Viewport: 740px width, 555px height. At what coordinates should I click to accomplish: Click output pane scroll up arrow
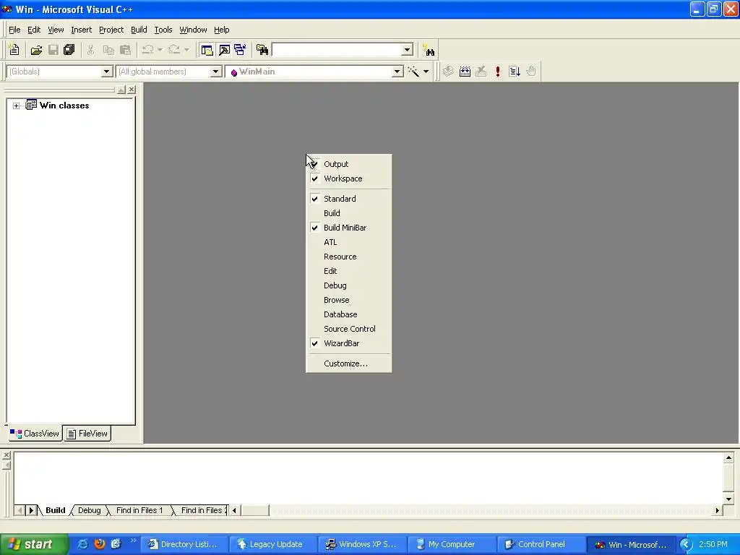click(x=728, y=457)
